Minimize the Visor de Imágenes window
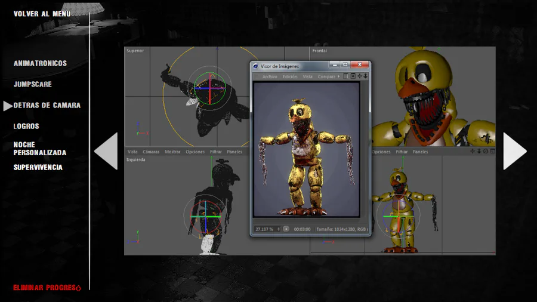This screenshot has width=537, height=302. [x=335, y=64]
